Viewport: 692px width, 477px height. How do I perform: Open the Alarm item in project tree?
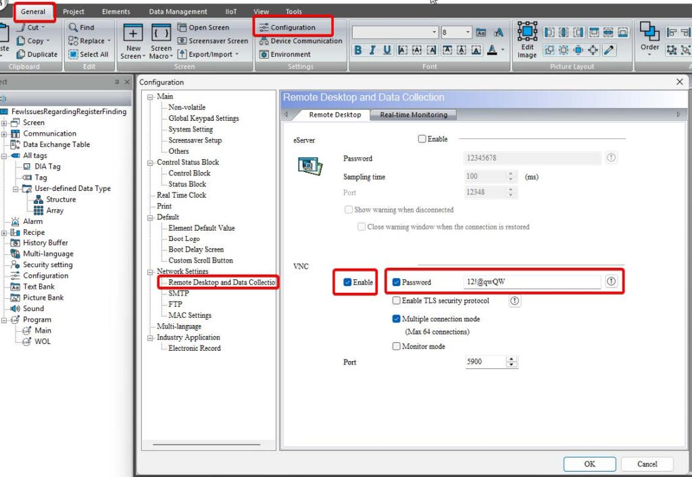[32, 221]
